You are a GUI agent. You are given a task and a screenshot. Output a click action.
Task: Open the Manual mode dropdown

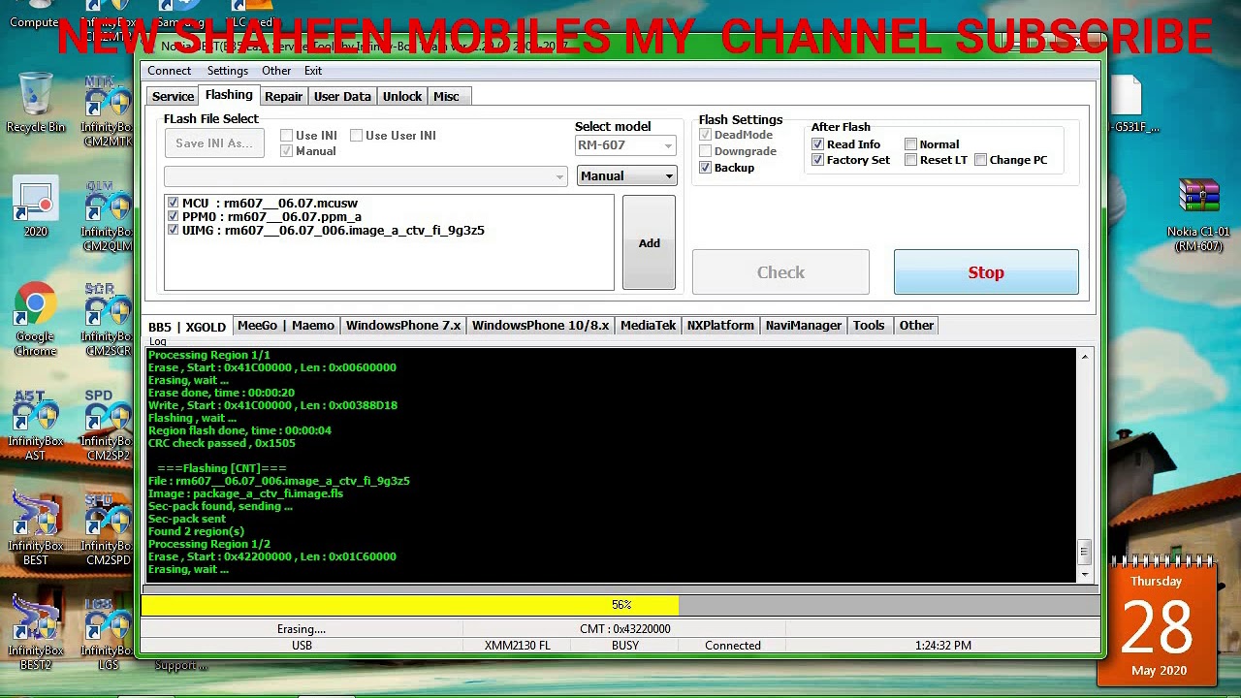pos(626,176)
